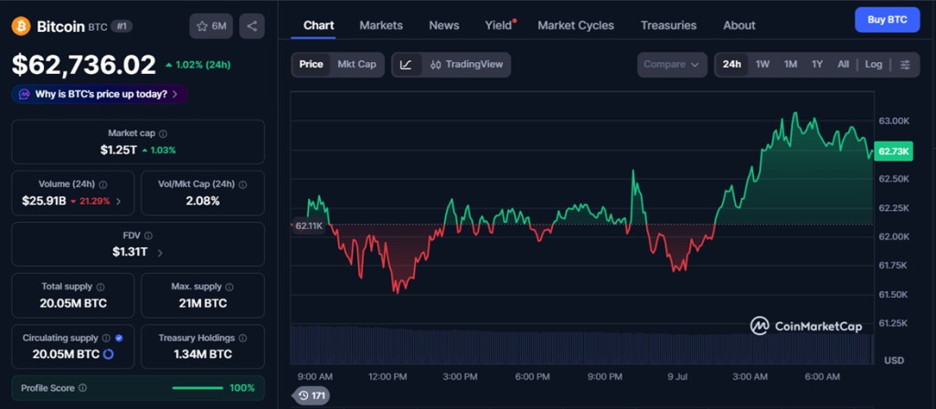Viewport: 936px width, 409px height.
Task: Click the USD currency label
Action: [x=894, y=360]
